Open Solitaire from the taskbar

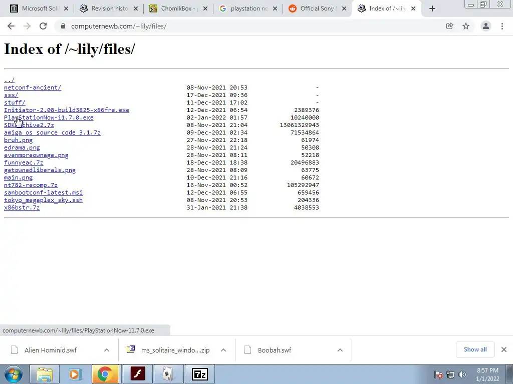pos(168,374)
